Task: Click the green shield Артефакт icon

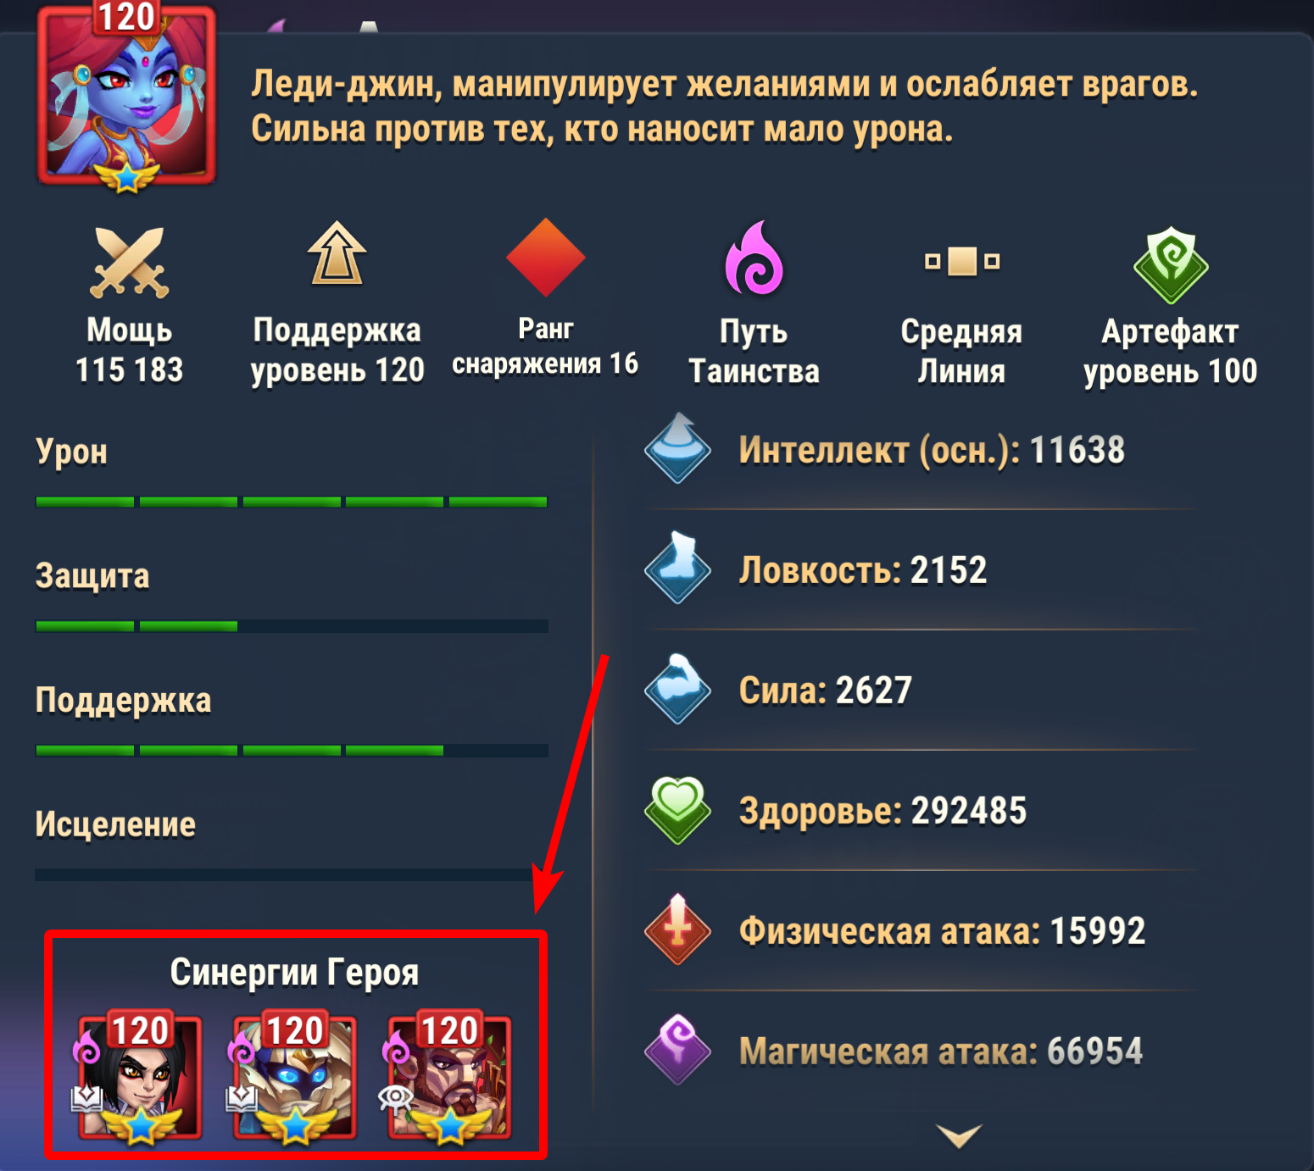Action: pos(1171,264)
